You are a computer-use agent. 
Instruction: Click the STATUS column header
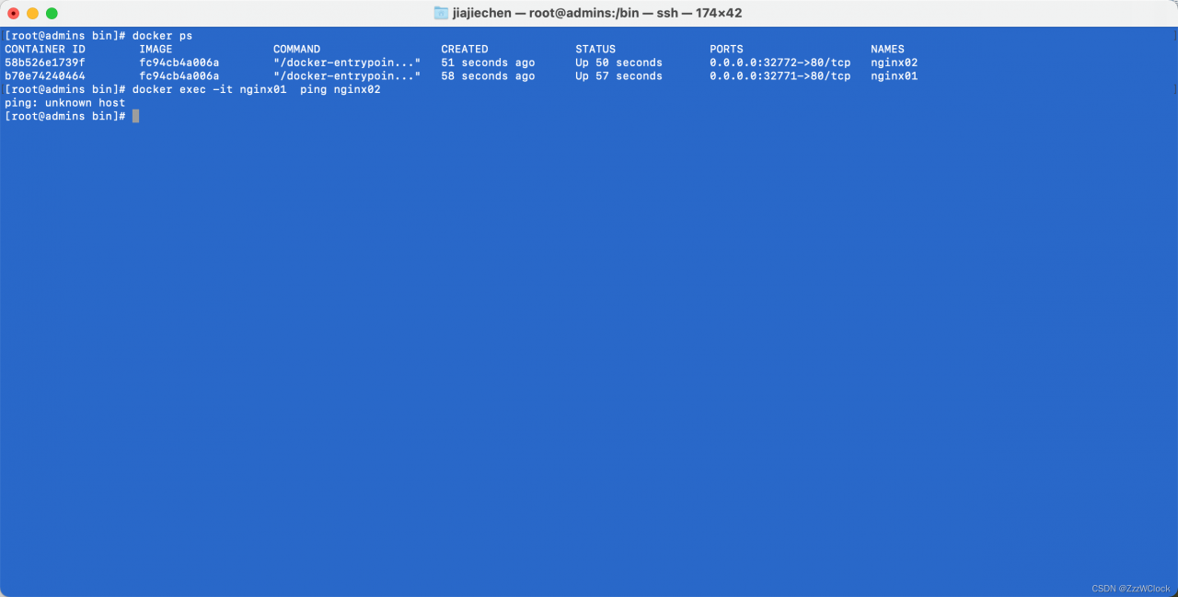595,50
